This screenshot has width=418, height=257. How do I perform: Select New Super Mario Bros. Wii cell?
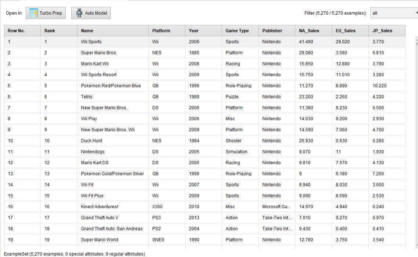click(x=113, y=130)
